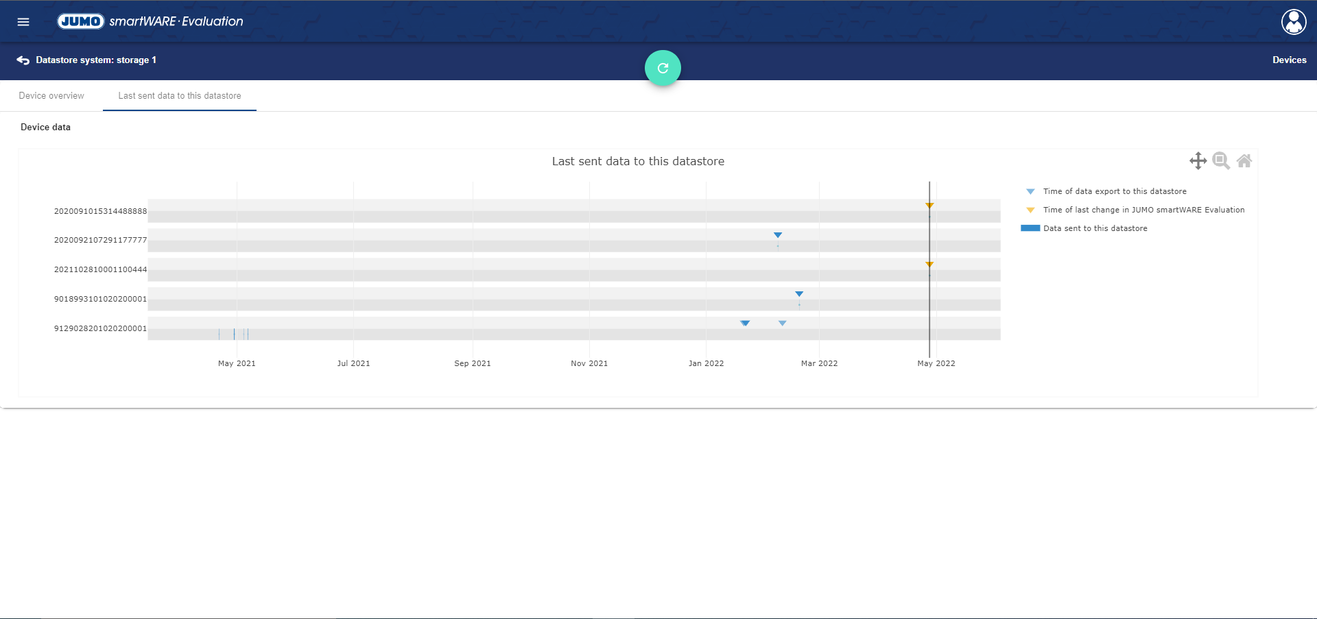Viewport: 1317px width, 619px height.
Task: Open the user account profile icon
Action: (1293, 22)
